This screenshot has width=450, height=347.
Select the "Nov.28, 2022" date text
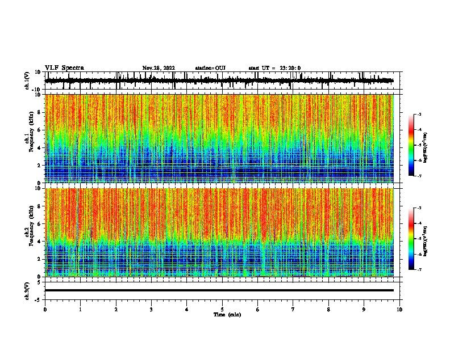pos(159,68)
